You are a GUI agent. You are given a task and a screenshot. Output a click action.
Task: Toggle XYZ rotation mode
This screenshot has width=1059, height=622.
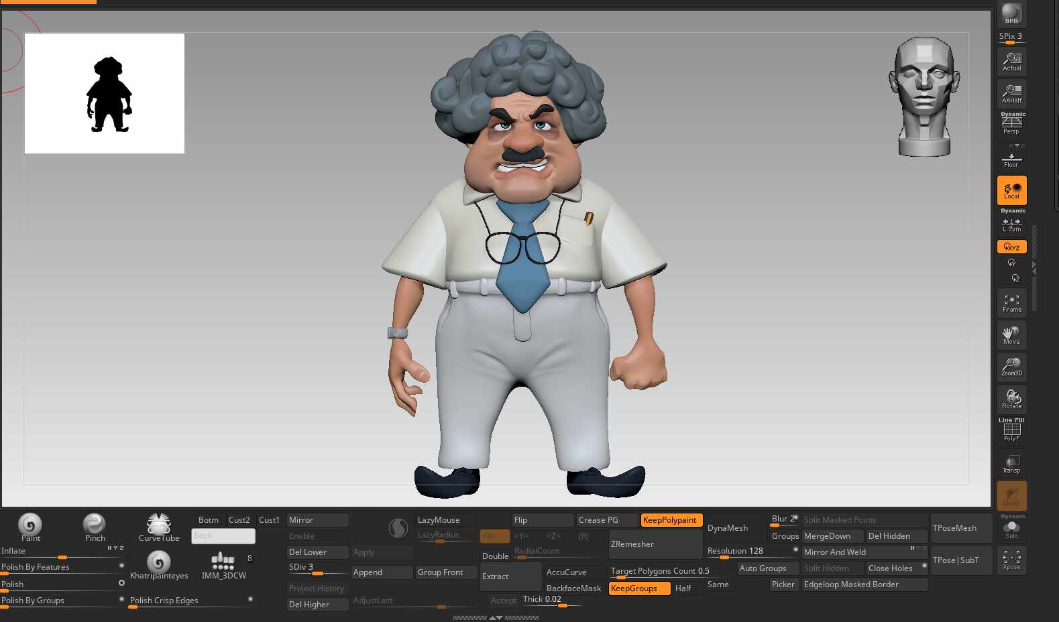tap(1011, 247)
